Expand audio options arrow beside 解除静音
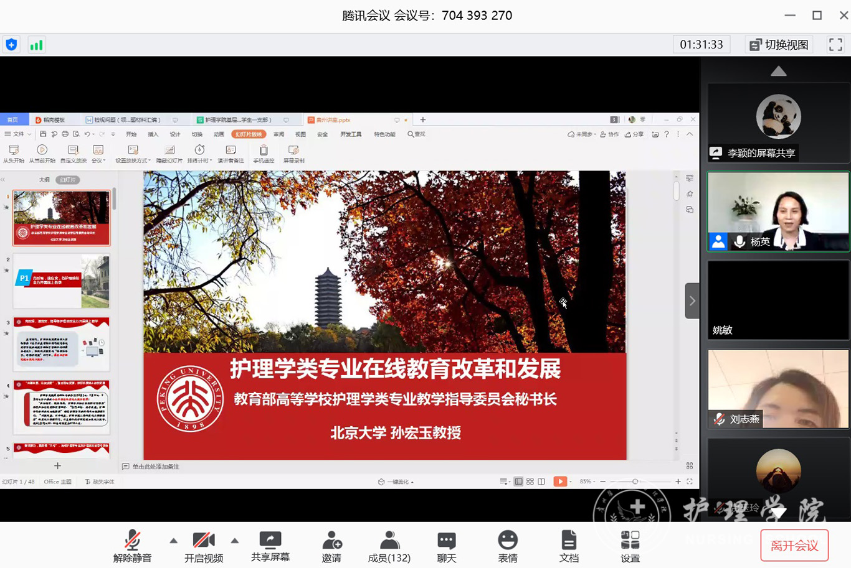The image size is (851, 568). click(x=173, y=541)
